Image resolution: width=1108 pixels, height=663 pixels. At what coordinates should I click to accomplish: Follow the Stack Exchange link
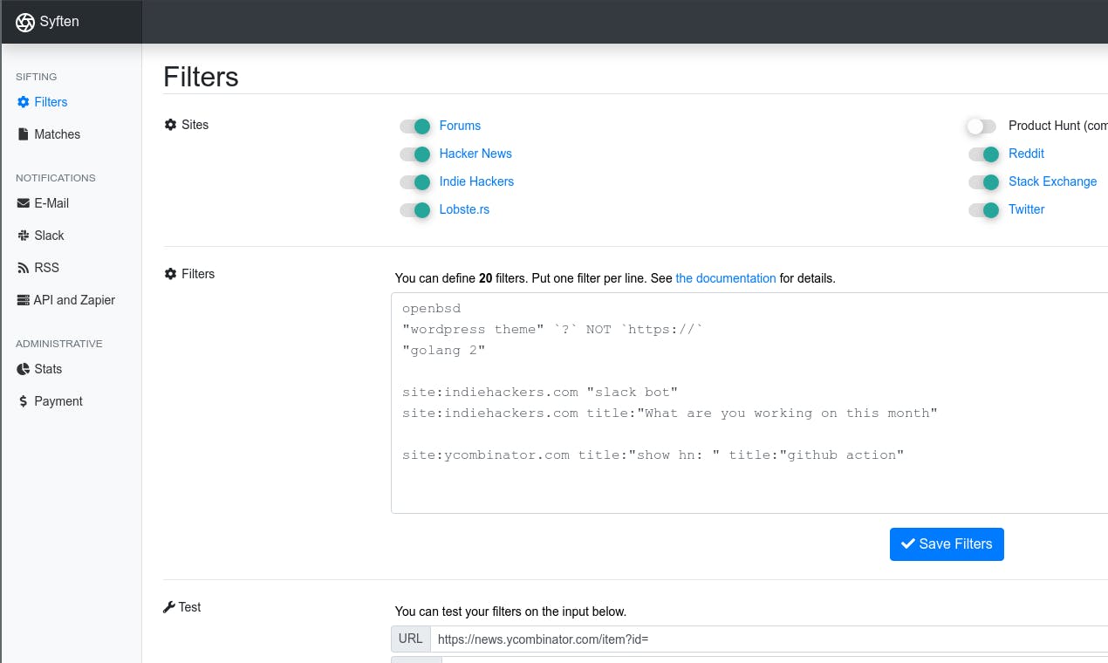pyautogui.click(x=1052, y=181)
